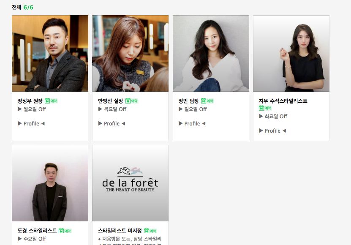This screenshot has width=351, height=245.
Task: Click the 도경 스타일리스트 name heading
Action: pyautogui.click(x=37, y=231)
